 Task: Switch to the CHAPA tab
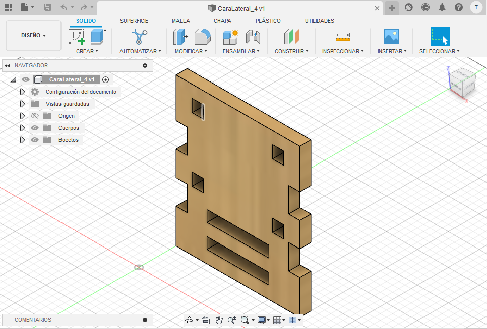click(x=222, y=21)
